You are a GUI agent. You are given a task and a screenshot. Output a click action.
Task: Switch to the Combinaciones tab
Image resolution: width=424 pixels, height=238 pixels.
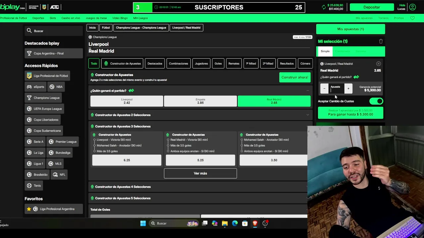pyautogui.click(x=179, y=63)
